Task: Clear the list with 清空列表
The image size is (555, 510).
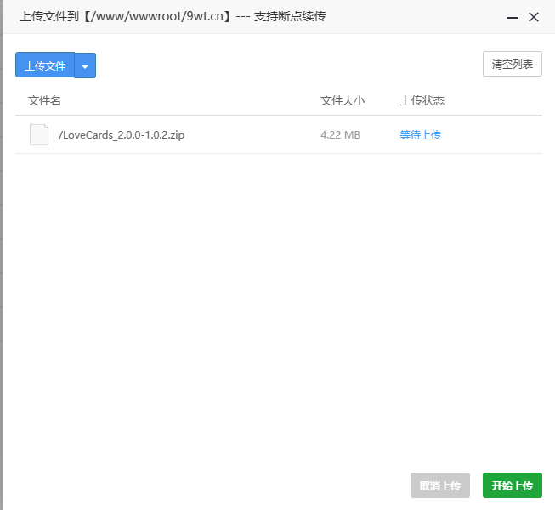Action: [x=513, y=64]
